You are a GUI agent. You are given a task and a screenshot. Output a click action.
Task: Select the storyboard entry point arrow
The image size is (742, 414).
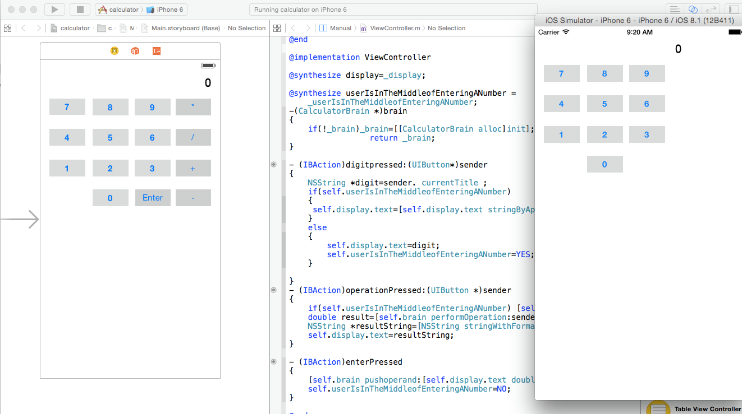(x=20, y=219)
